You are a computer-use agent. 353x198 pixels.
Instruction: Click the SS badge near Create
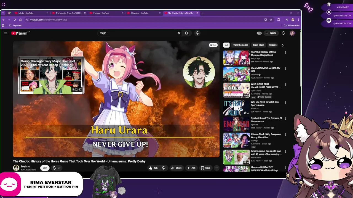point(259,33)
